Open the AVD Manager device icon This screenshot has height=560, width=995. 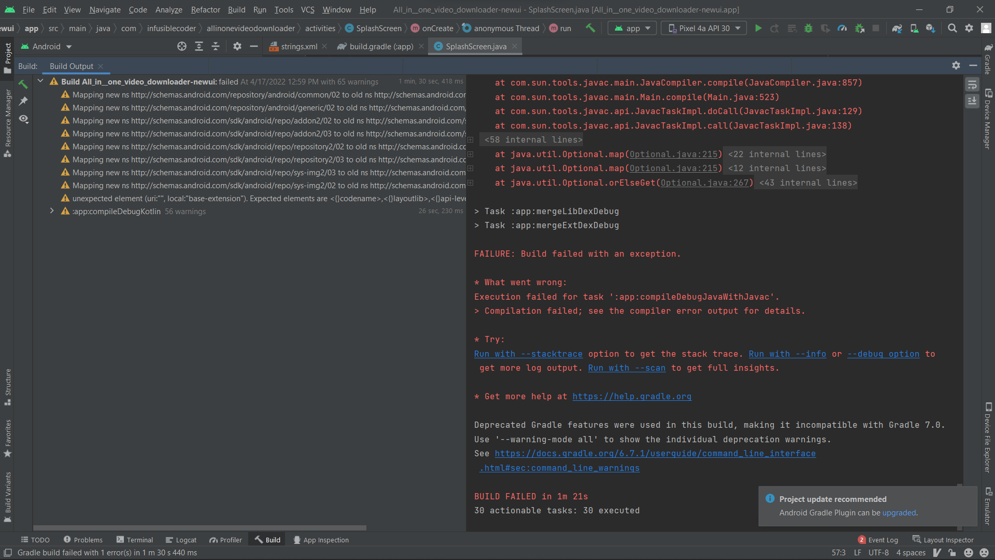pos(914,28)
